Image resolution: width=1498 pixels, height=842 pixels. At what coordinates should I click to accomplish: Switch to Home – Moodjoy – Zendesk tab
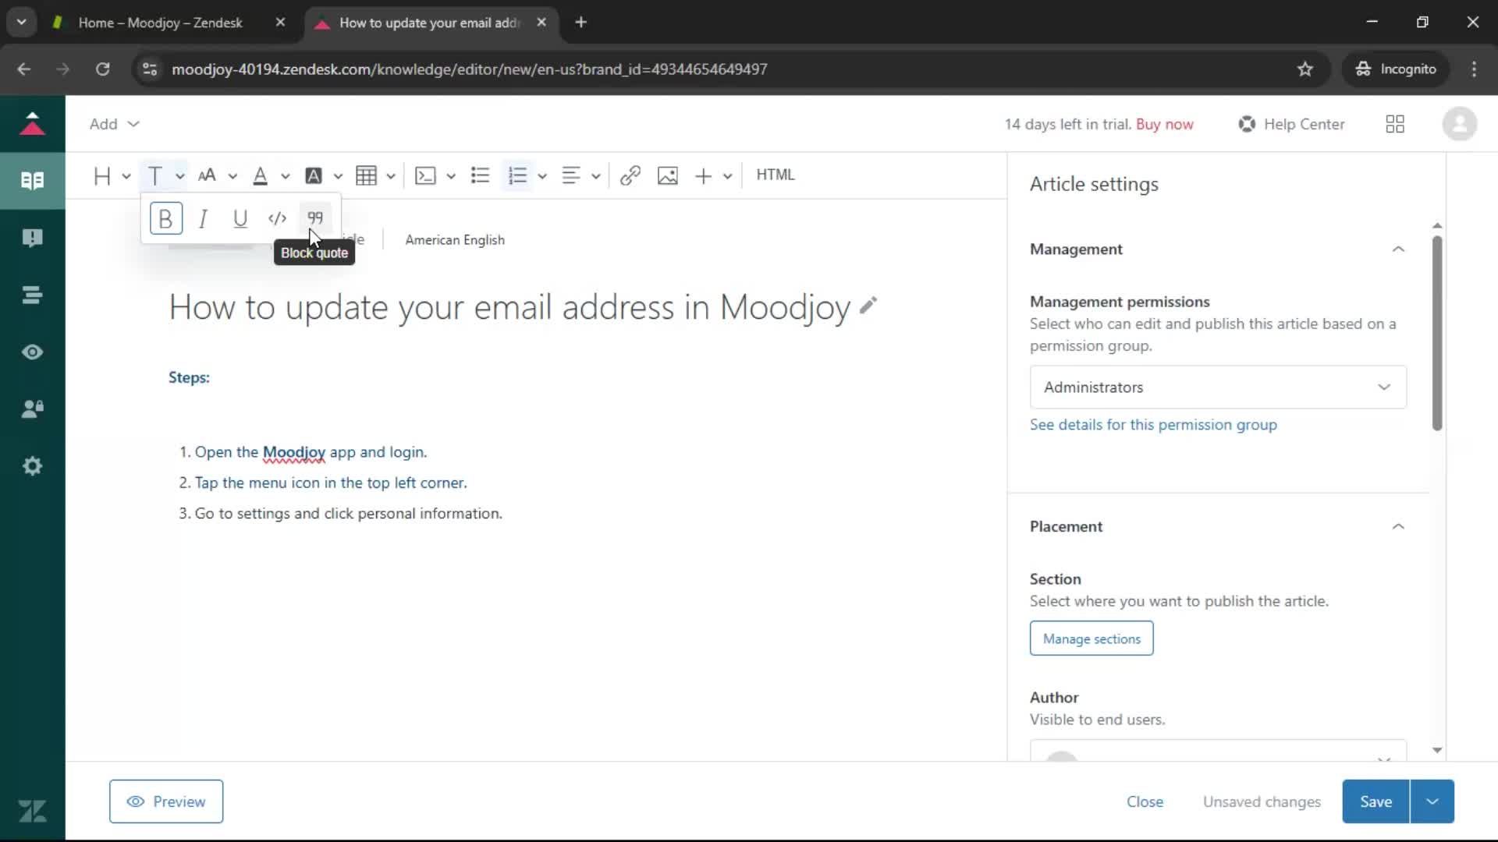coord(161,23)
